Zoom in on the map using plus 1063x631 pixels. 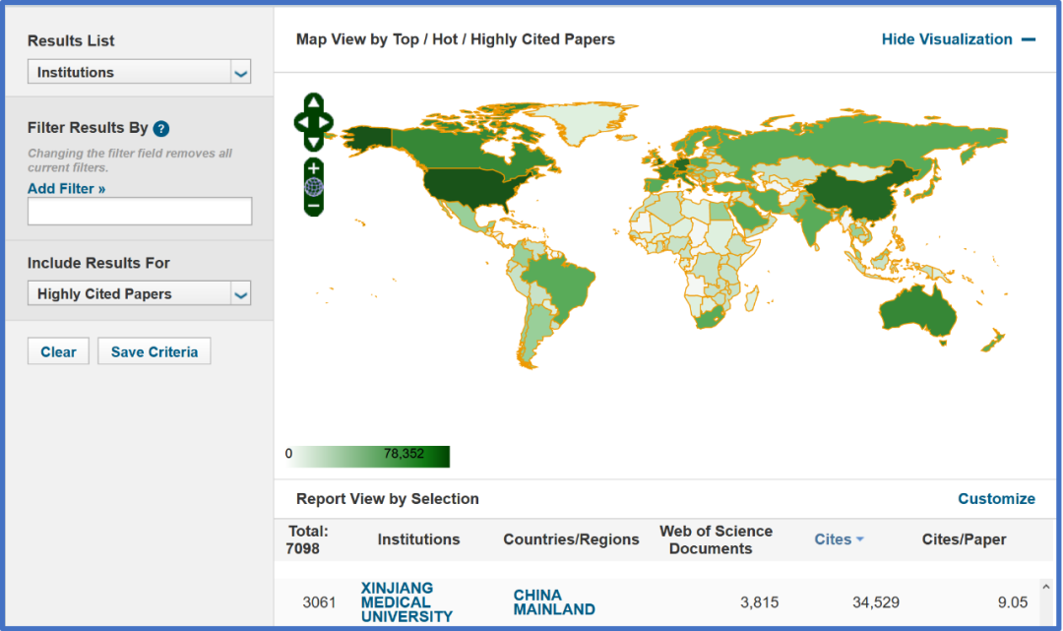click(313, 168)
